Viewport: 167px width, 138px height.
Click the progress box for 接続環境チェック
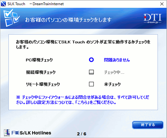point(91,72)
